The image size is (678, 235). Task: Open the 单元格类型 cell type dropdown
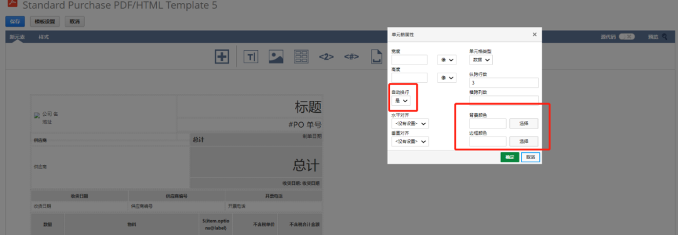[x=480, y=60]
